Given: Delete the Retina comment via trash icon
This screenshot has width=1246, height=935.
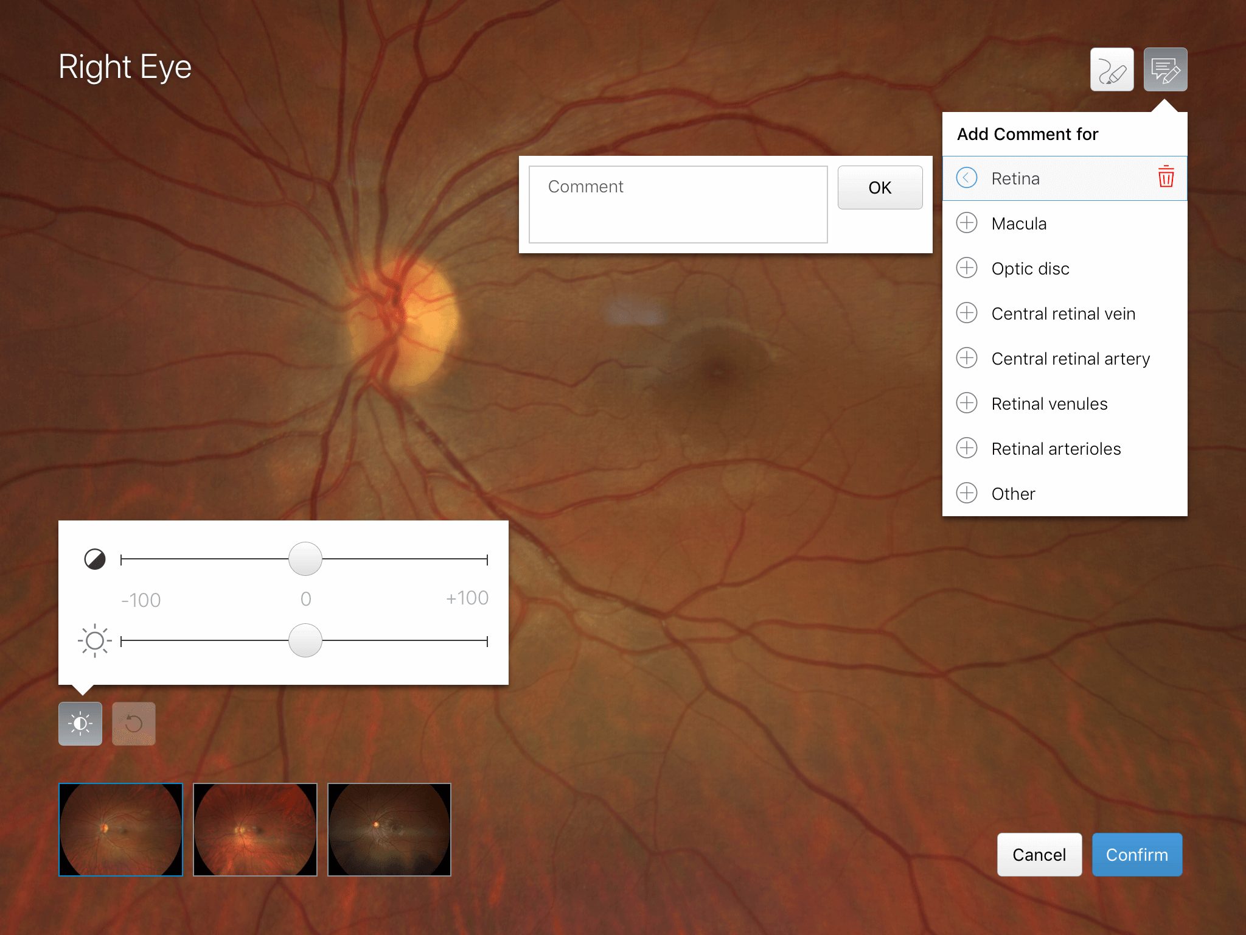Looking at the screenshot, I should [1166, 177].
